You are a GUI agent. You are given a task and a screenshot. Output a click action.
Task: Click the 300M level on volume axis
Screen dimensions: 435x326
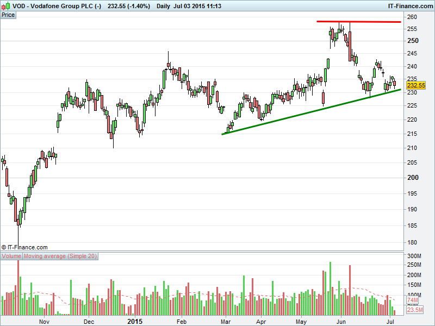[414, 256]
